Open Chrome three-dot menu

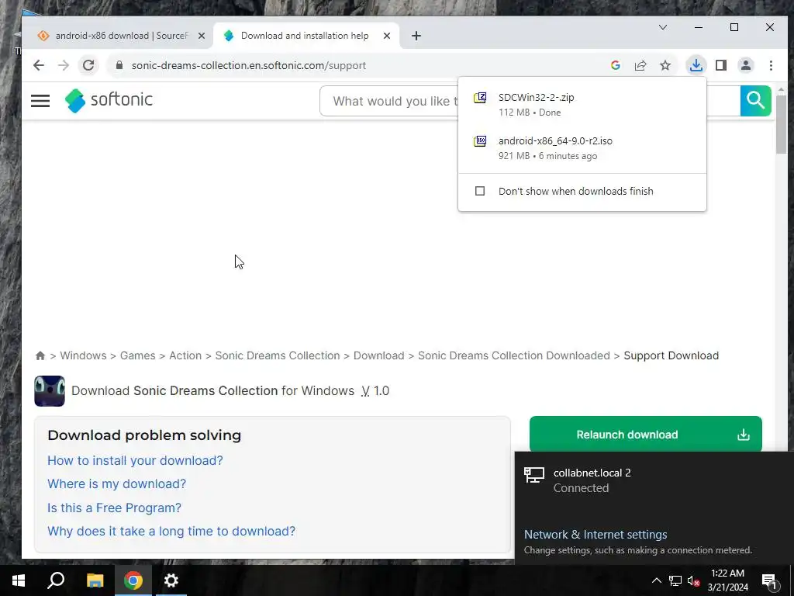771,65
